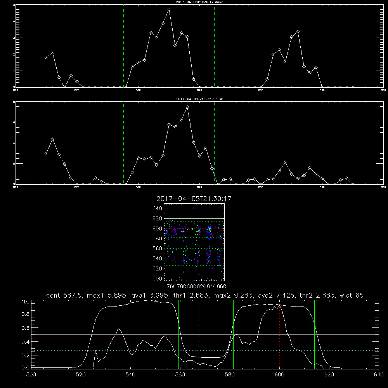The image size is (388, 388).
Task: Click the 'widt 65' value
Action: click(352, 295)
